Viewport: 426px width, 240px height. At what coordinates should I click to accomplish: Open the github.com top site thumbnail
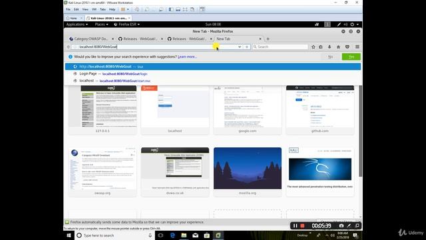(x=320, y=110)
